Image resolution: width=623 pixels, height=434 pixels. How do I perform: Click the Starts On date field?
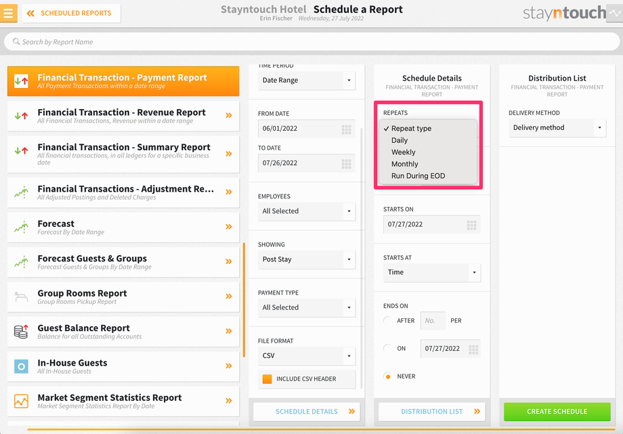click(x=432, y=225)
